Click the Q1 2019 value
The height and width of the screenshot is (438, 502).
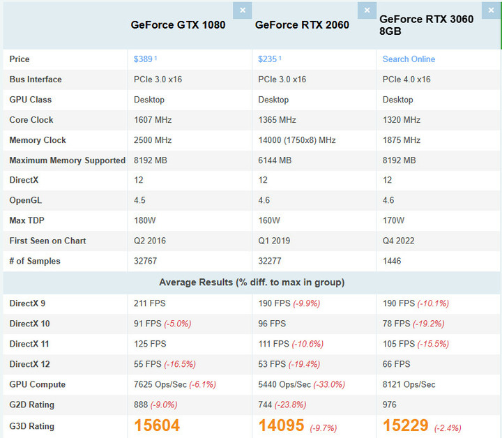click(x=274, y=241)
